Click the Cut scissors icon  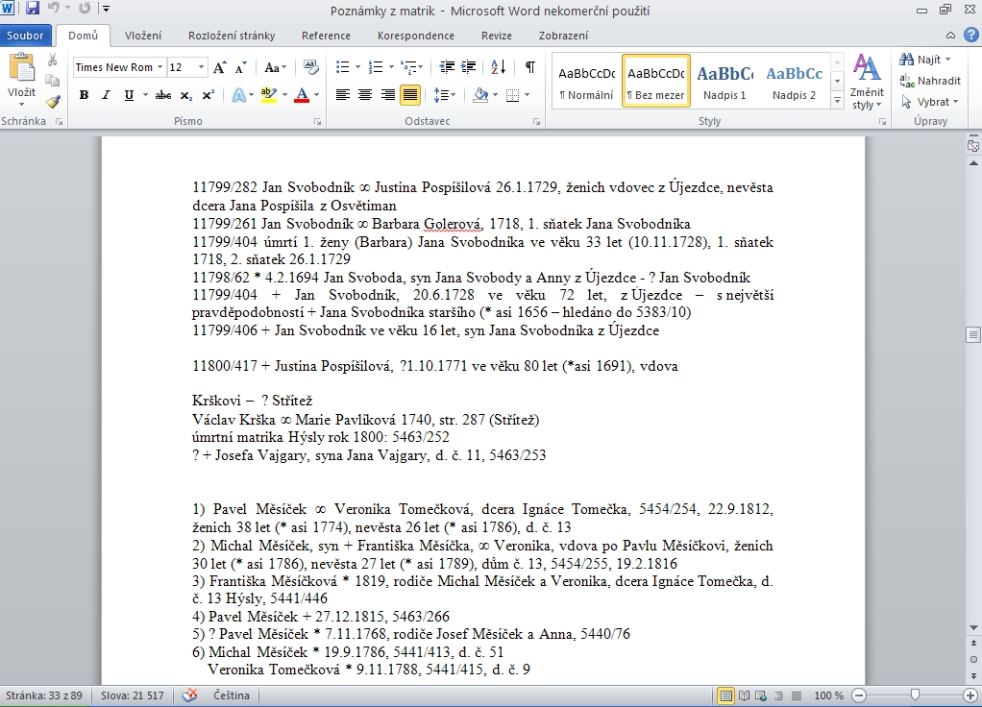(53, 61)
